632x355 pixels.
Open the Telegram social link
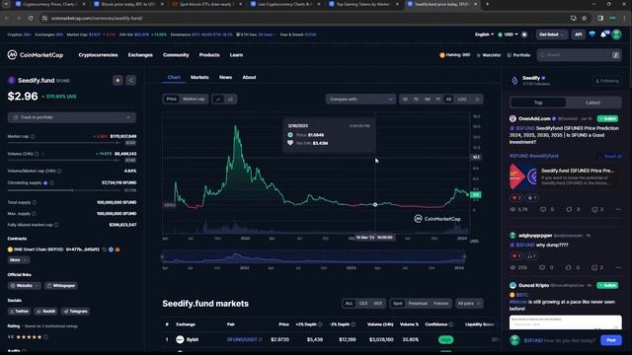(75, 312)
